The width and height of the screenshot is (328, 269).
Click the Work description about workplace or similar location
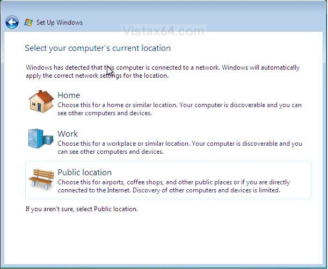180,147
